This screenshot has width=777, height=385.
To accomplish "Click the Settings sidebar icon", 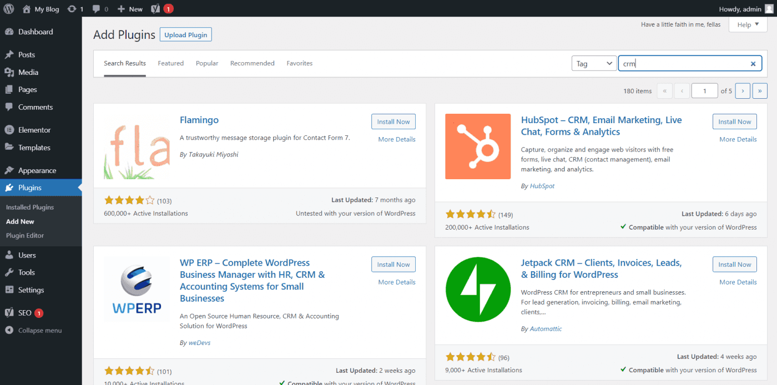I will [9, 290].
